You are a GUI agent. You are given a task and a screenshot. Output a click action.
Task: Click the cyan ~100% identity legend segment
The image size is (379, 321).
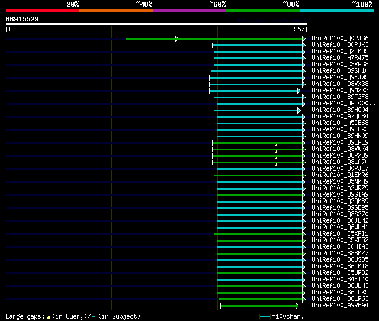[337, 11]
